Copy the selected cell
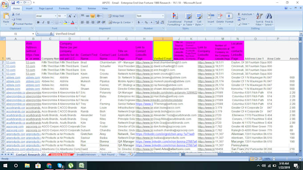Screen dimensions: 303x170 (x=17, y=19)
